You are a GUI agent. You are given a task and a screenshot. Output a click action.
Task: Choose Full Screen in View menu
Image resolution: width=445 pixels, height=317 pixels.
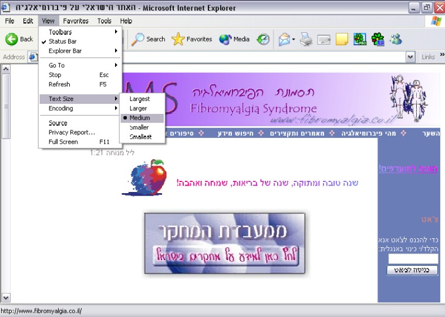tap(80, 141)
